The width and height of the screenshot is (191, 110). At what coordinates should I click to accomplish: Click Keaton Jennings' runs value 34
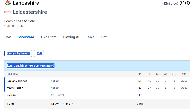pos(140,81)
